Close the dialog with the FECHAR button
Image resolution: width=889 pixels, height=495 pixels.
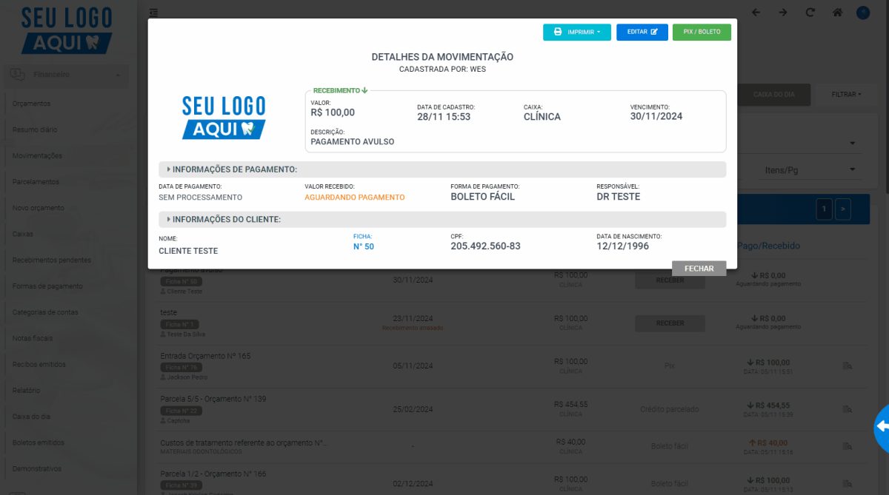tap(699, 269)
